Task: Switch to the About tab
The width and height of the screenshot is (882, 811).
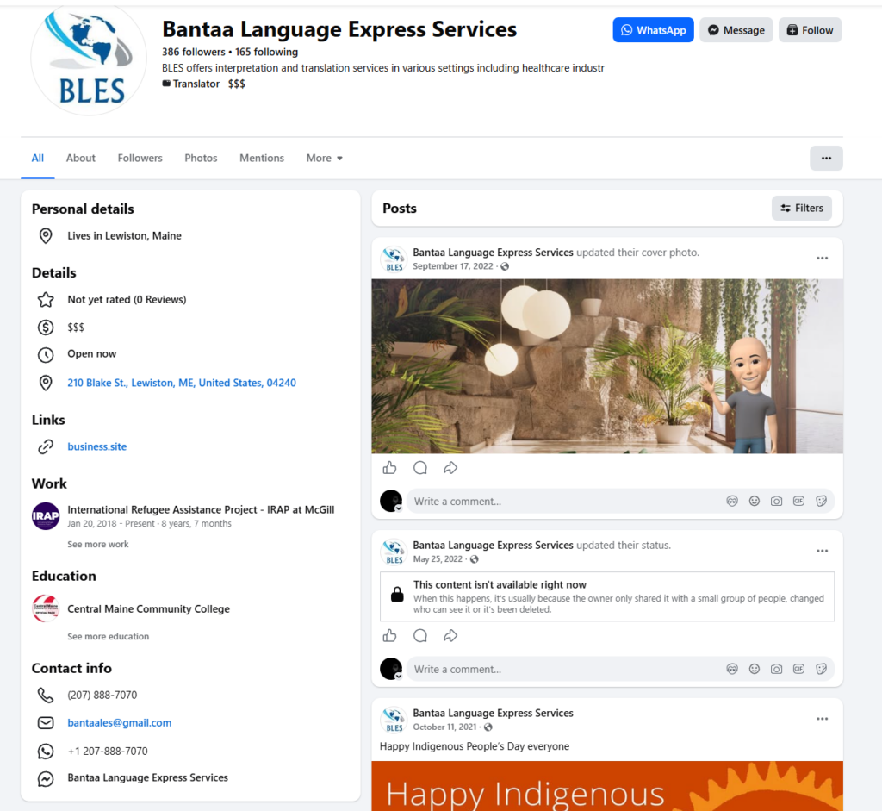Action: (x=80, y=158)
